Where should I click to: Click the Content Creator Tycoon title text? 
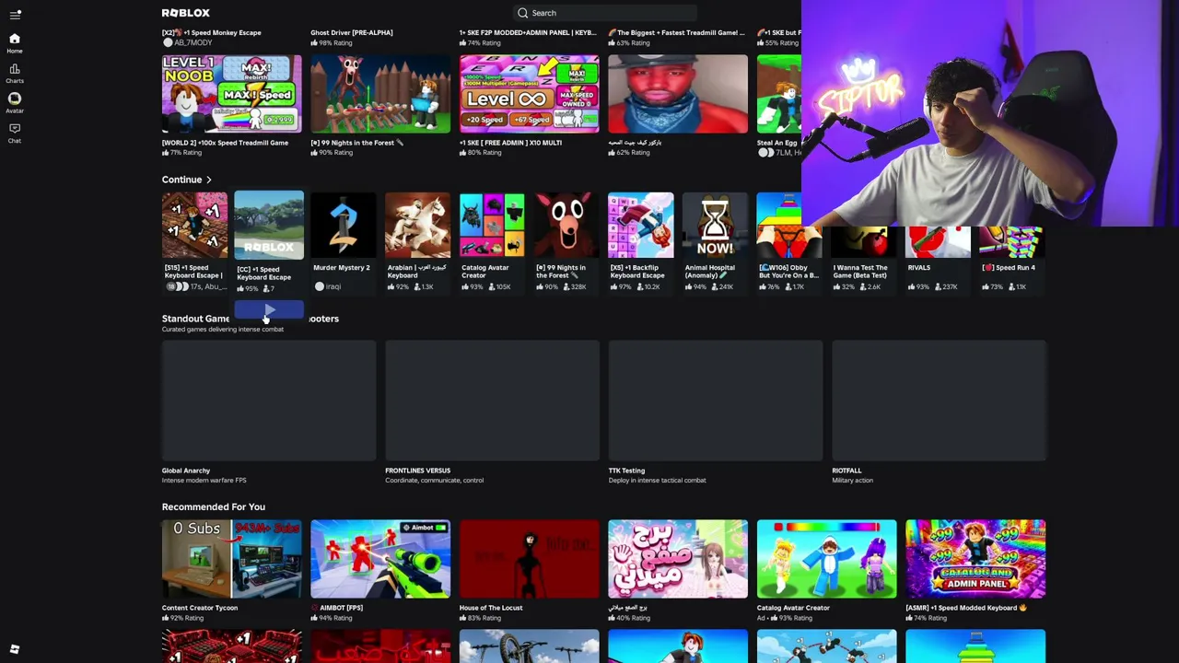[x=200, y=608]
